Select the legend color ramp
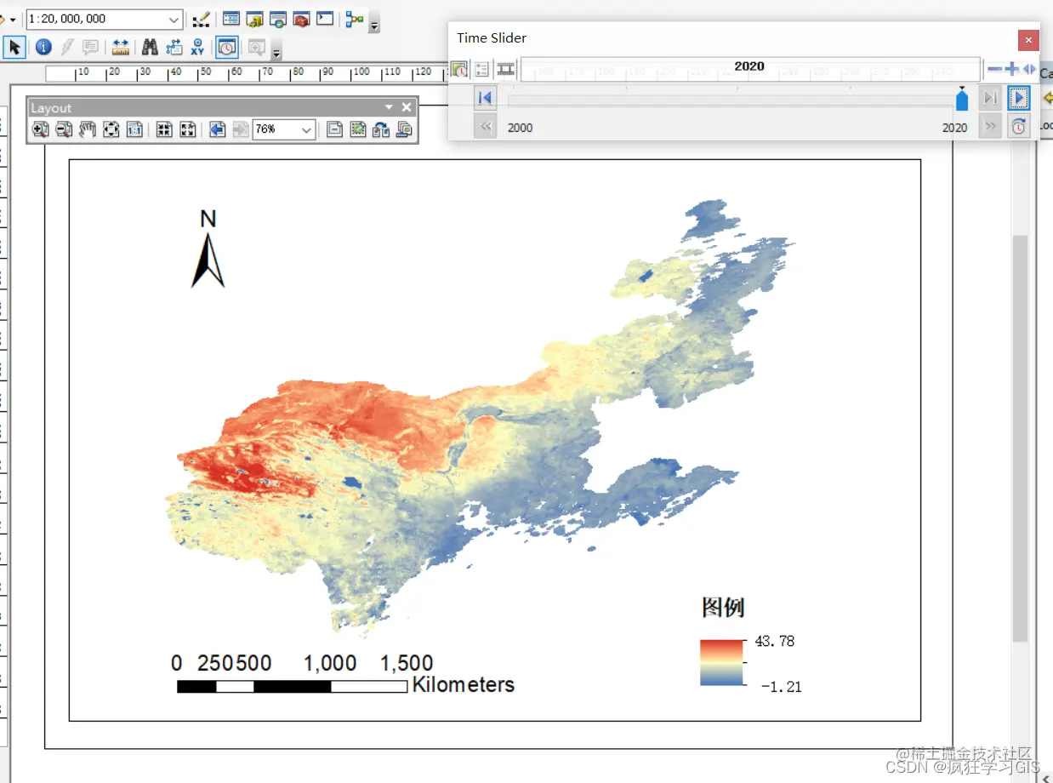The height and width of the screenshot is (783, 1053). tap(721, 663)
